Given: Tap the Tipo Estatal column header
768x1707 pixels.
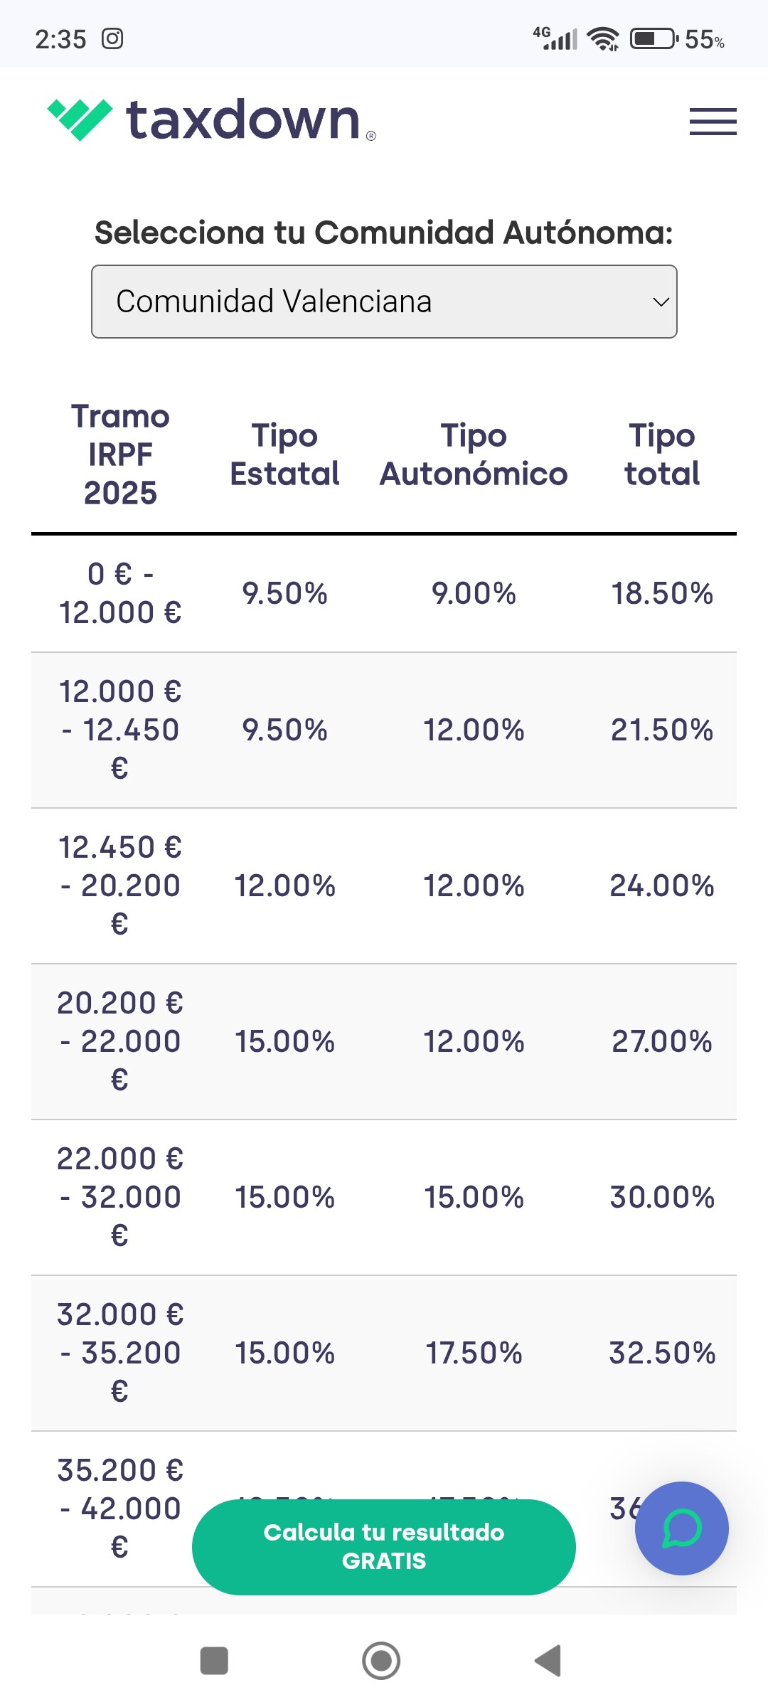Looking at the screenshot, I should coord(284,454).
